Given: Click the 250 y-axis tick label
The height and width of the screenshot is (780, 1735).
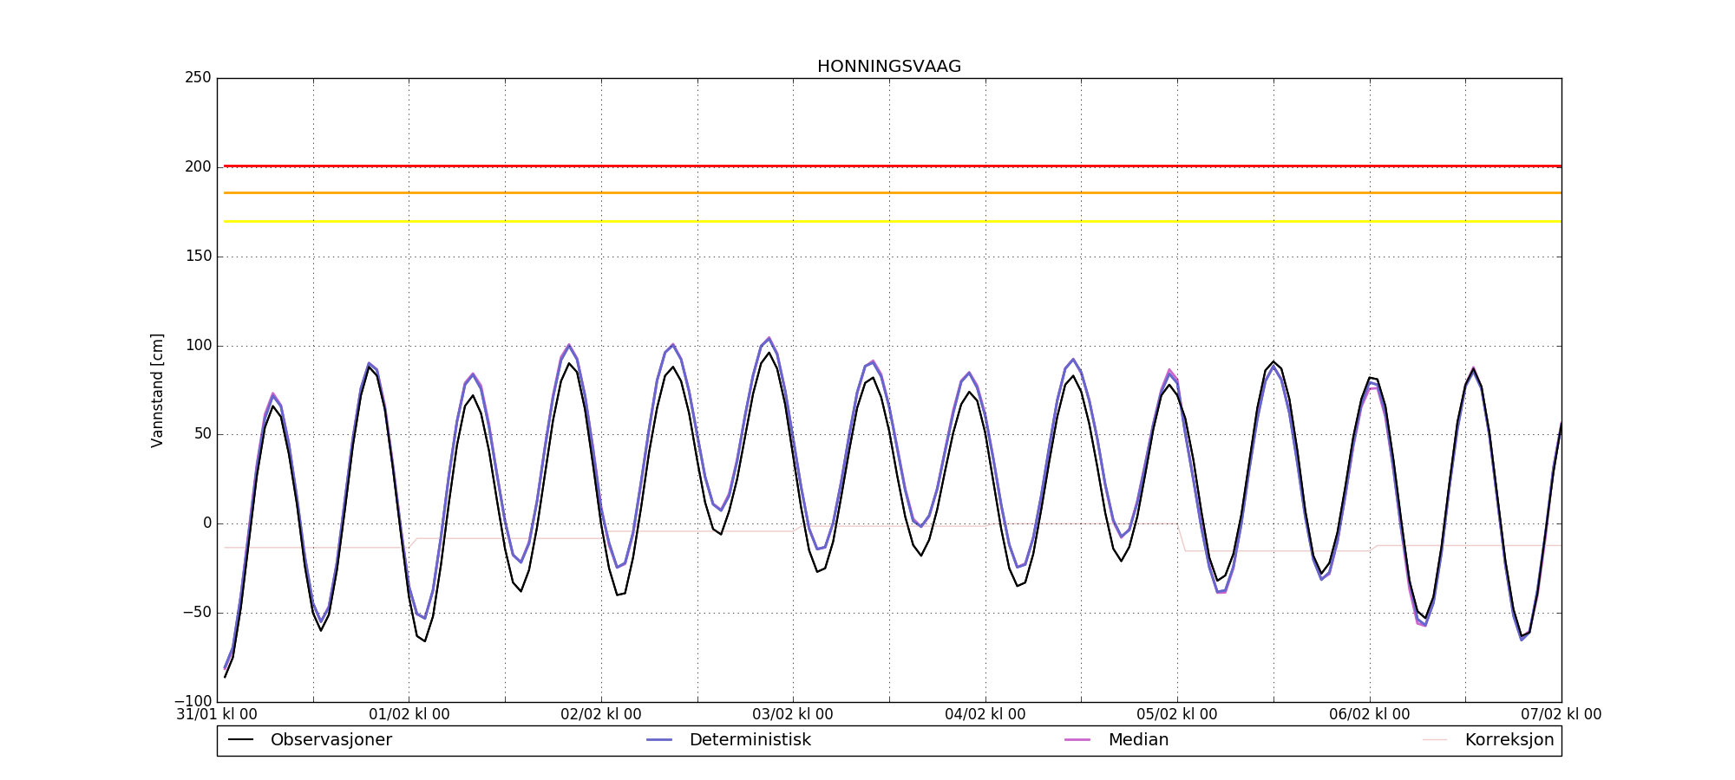Looking at the screenshot, I should pyautogui.click(x=198, y=78).
